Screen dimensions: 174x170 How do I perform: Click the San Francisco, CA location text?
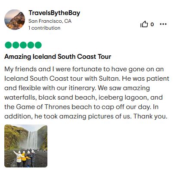50,21
